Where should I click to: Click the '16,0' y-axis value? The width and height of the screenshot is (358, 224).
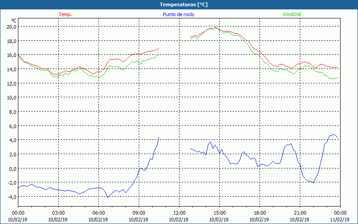pos(12,55)
